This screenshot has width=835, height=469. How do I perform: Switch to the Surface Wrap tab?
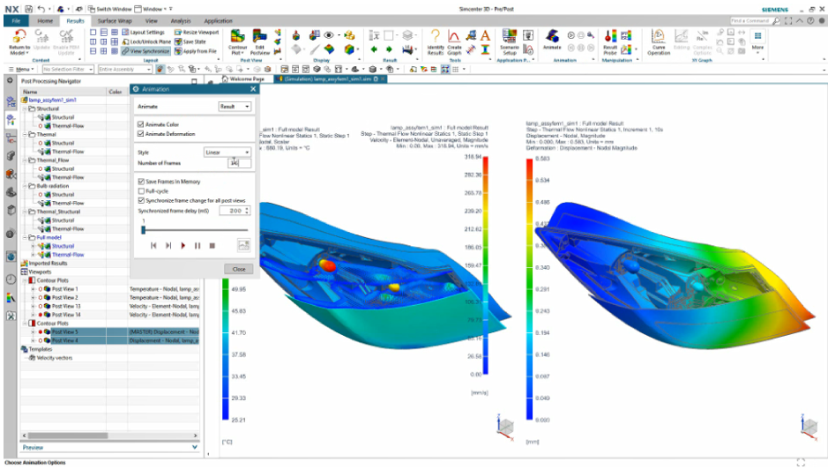(x=115, y=21)
